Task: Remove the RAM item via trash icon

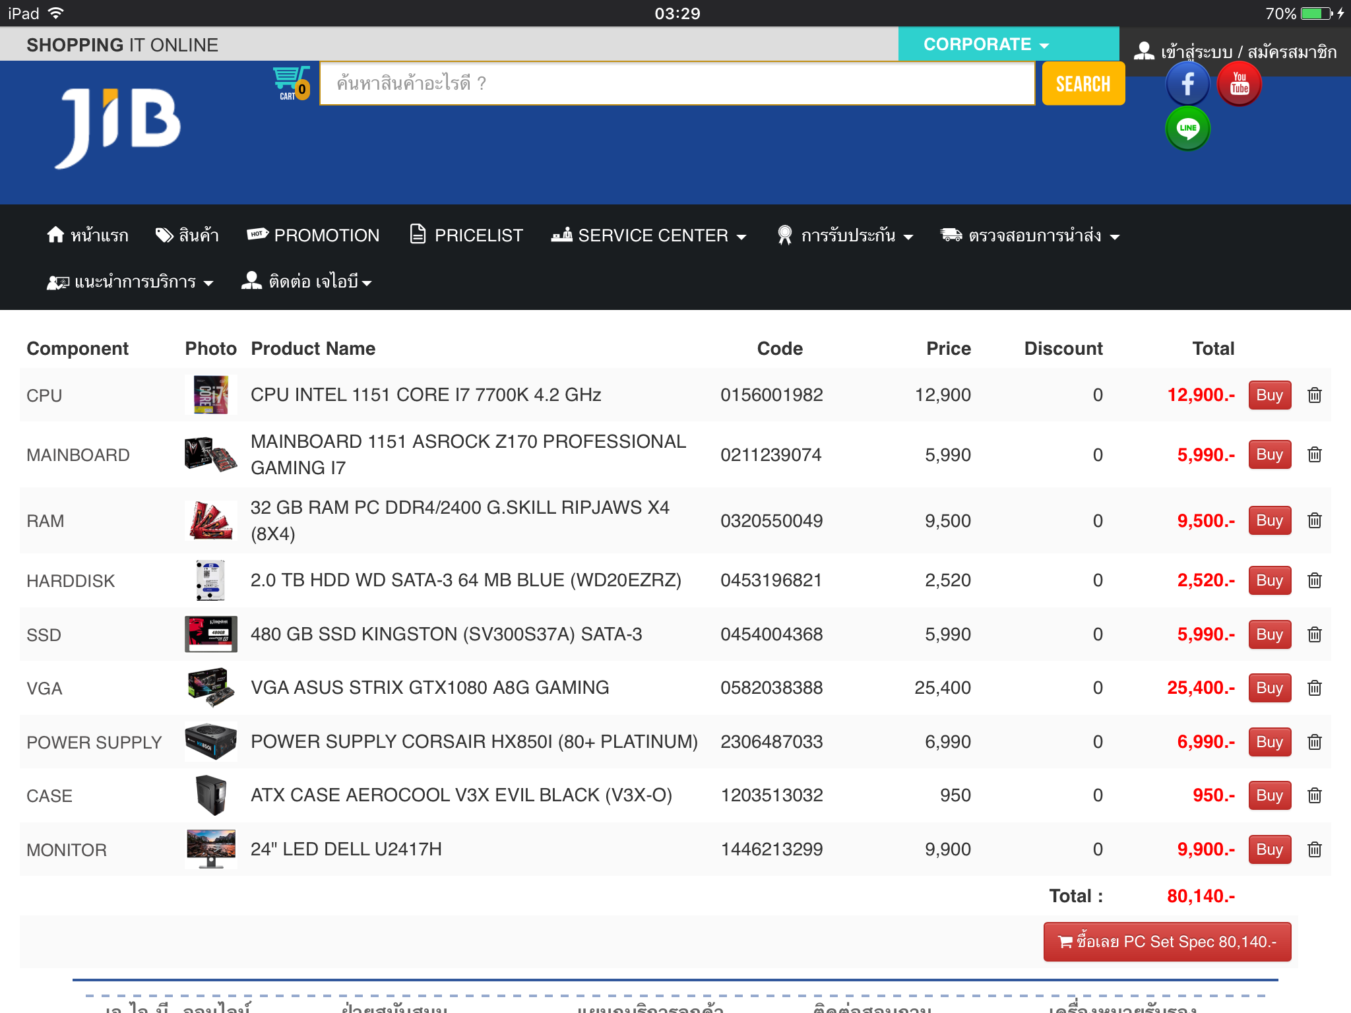Action: [1315, 520]
